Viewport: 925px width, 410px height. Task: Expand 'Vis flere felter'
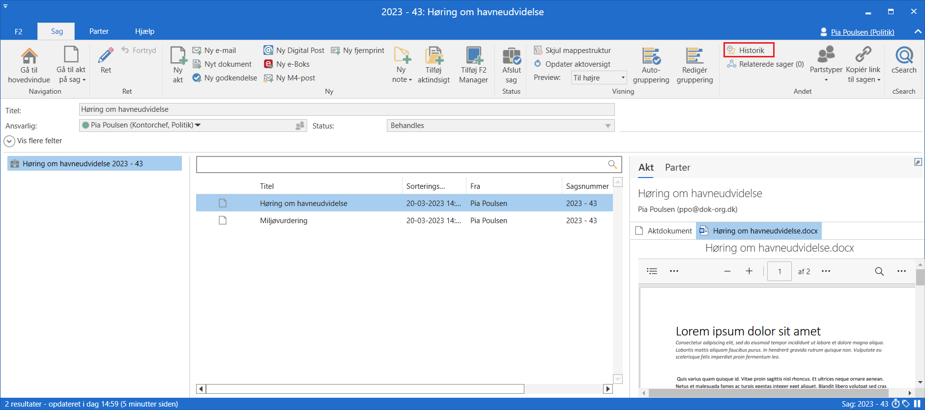[33, 141]
